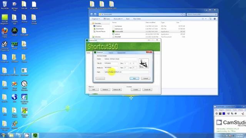The width and height of the screenshot is (246, 138).
Task: Click the change view icon in Explorer
Action: 203,19
